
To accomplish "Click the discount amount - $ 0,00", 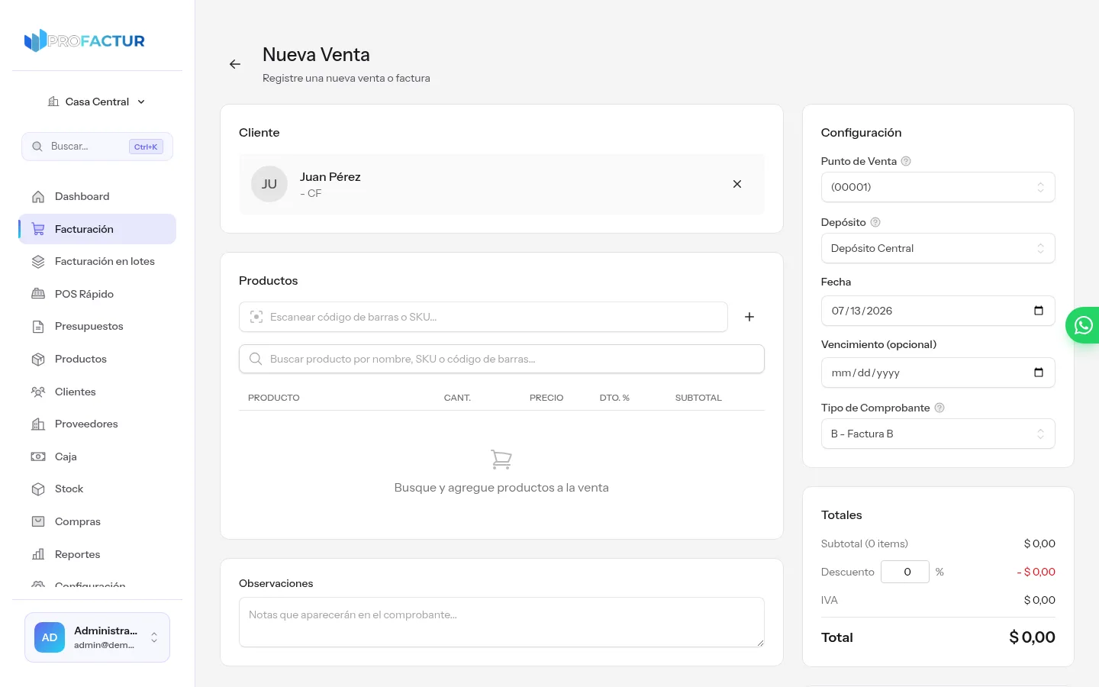I will coord(1036,572).
